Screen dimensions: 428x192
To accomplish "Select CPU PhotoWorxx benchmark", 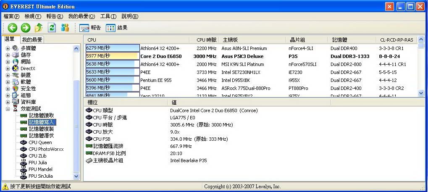I will click(46, 149).
